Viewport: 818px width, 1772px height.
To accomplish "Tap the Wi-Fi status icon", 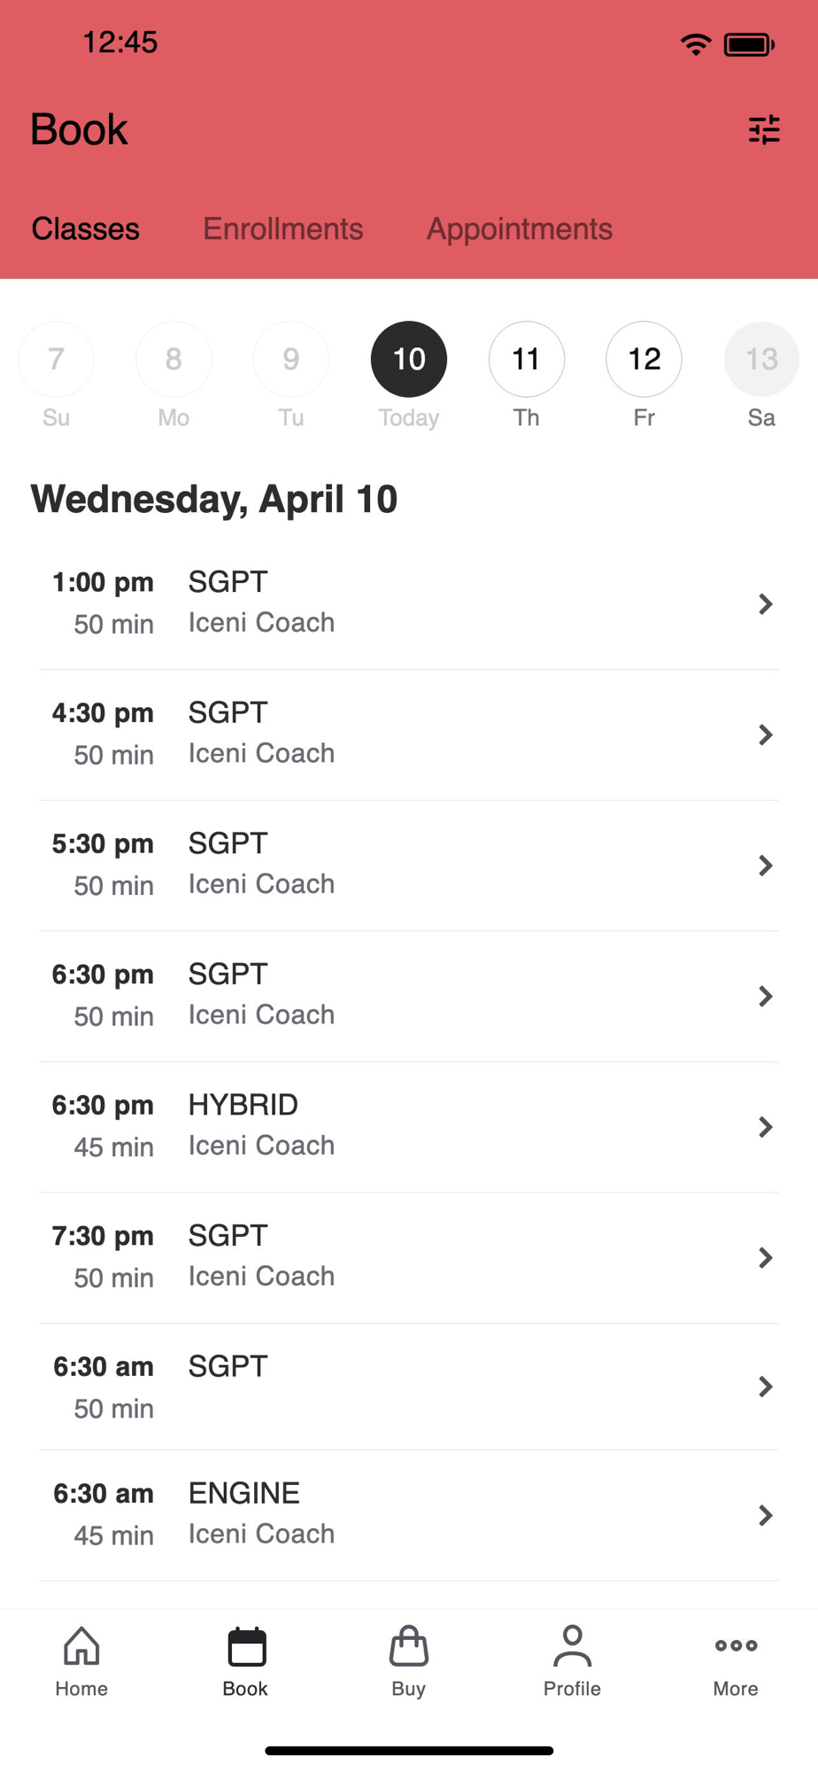I will [696, 44].
